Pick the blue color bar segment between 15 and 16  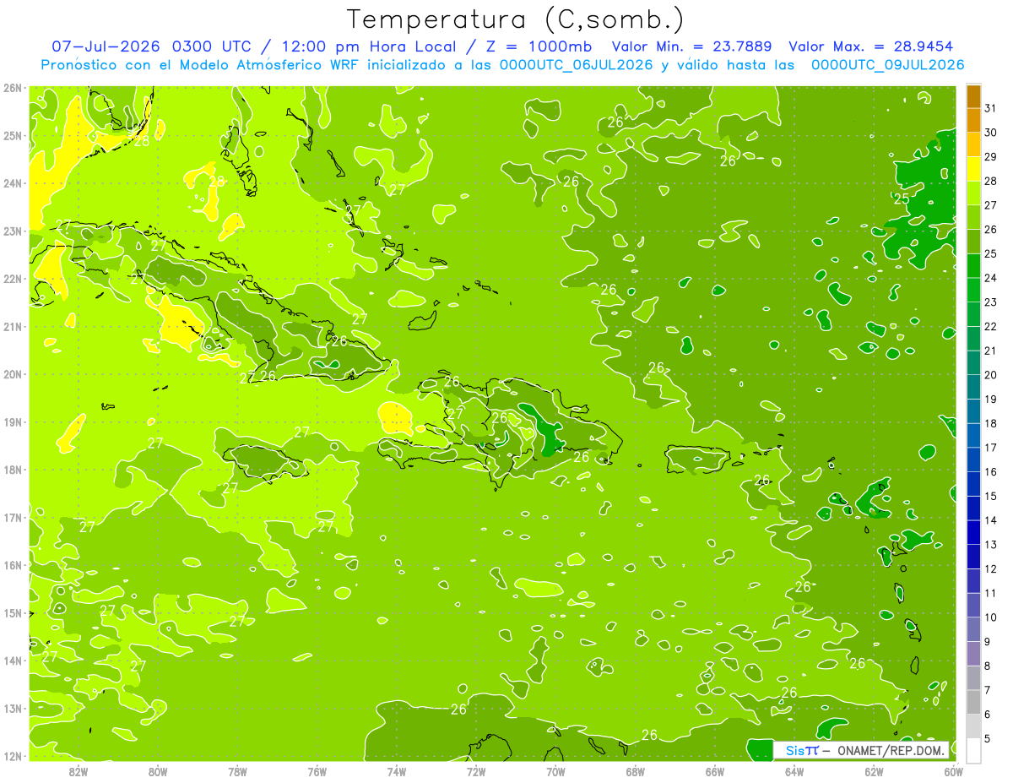(973, 484)
